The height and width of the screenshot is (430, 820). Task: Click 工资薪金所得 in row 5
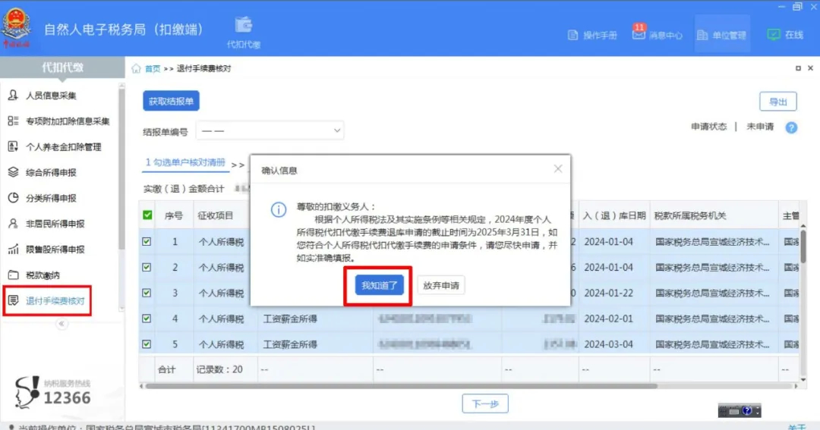(x=290, y=344)
